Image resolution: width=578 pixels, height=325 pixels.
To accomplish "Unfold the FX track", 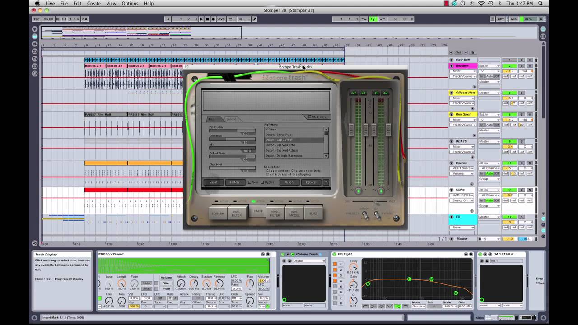I will (x=452, y=217).
